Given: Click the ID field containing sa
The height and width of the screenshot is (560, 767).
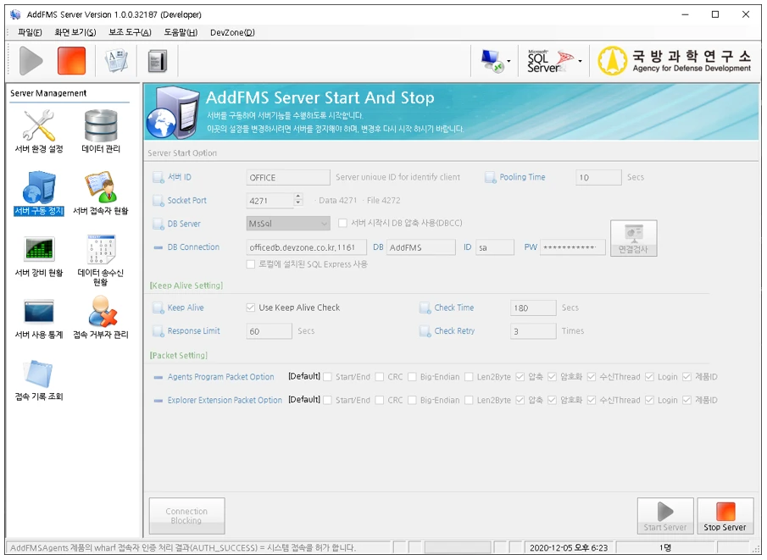Looking at the screenshot, I should (495, 247).
